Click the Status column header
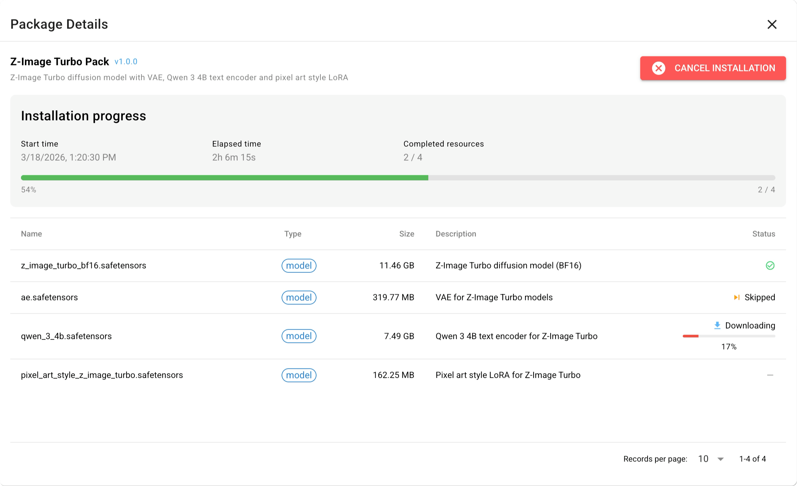 (764, 234)
